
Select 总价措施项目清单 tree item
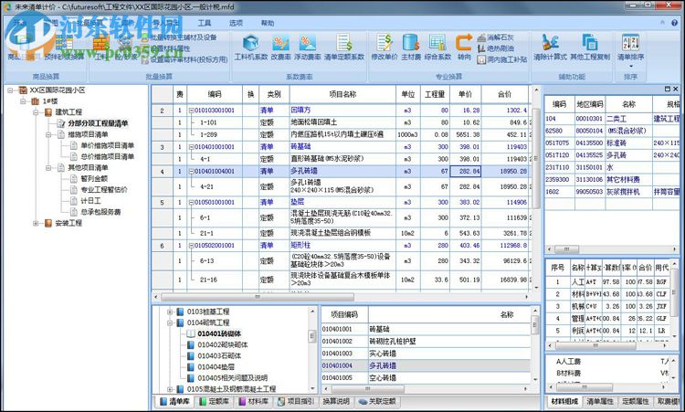(x=108, y=156)
